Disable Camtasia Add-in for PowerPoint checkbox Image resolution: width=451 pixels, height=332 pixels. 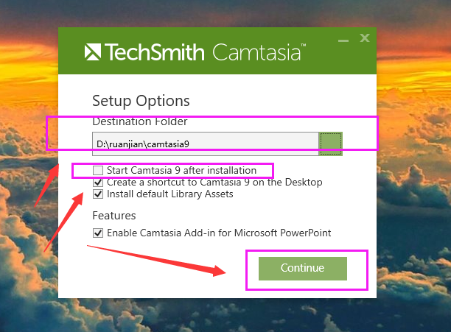98,233
